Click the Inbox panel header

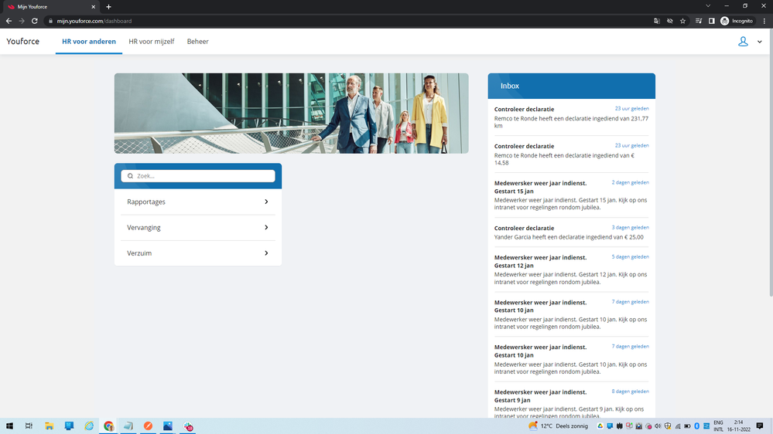pos(571,86)
